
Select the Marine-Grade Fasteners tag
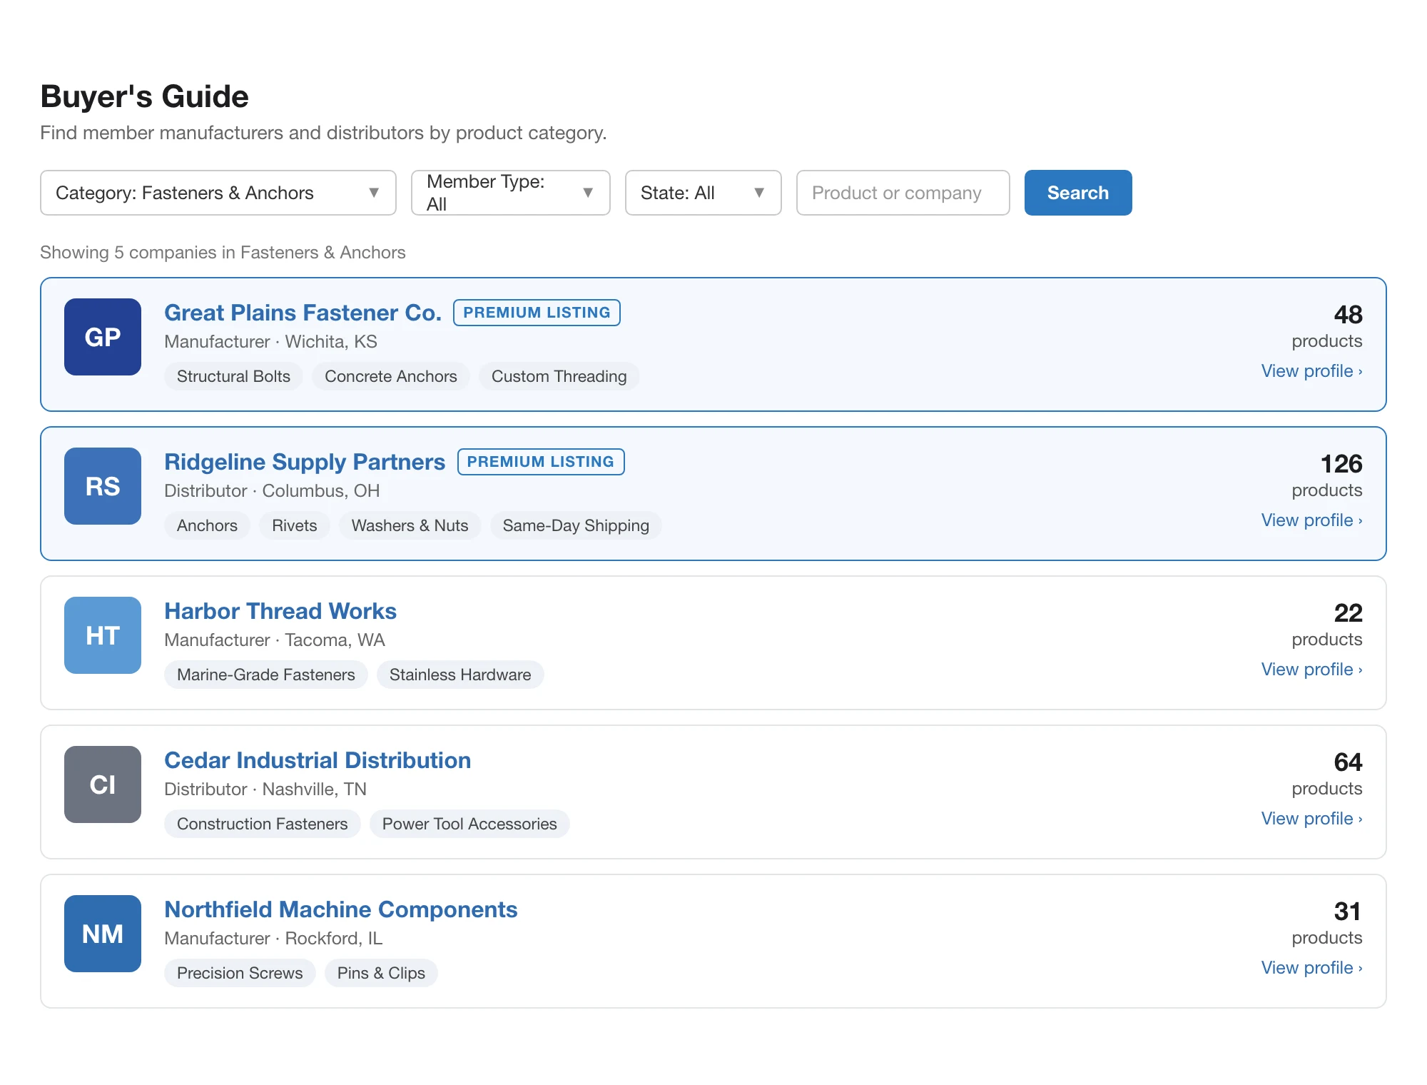(x=266, y=675)
